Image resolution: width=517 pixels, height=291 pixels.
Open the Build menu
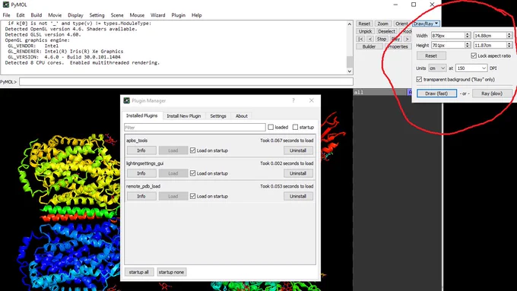point(36,15)
